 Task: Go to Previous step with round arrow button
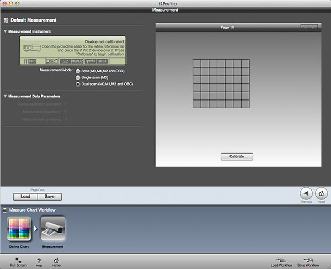coord(306,193)
